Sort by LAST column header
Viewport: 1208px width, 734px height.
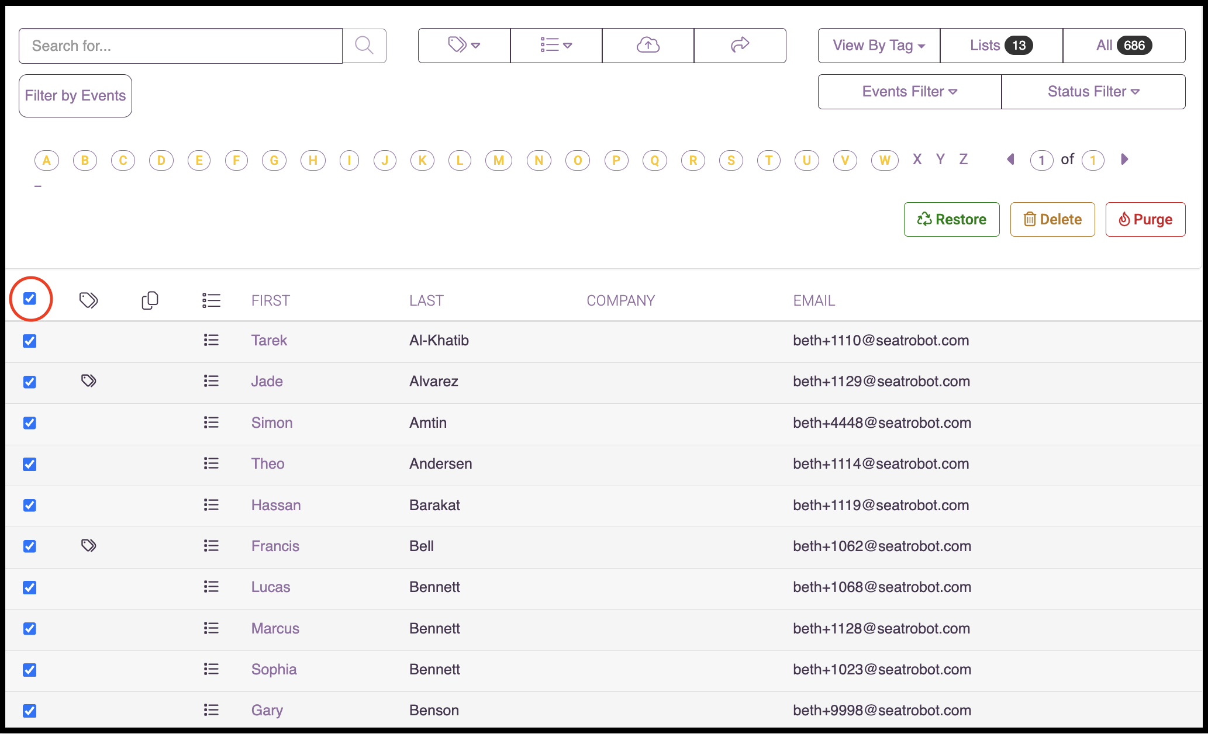[x=426, y=300]
